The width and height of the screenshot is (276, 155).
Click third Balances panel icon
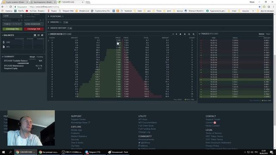42,35
